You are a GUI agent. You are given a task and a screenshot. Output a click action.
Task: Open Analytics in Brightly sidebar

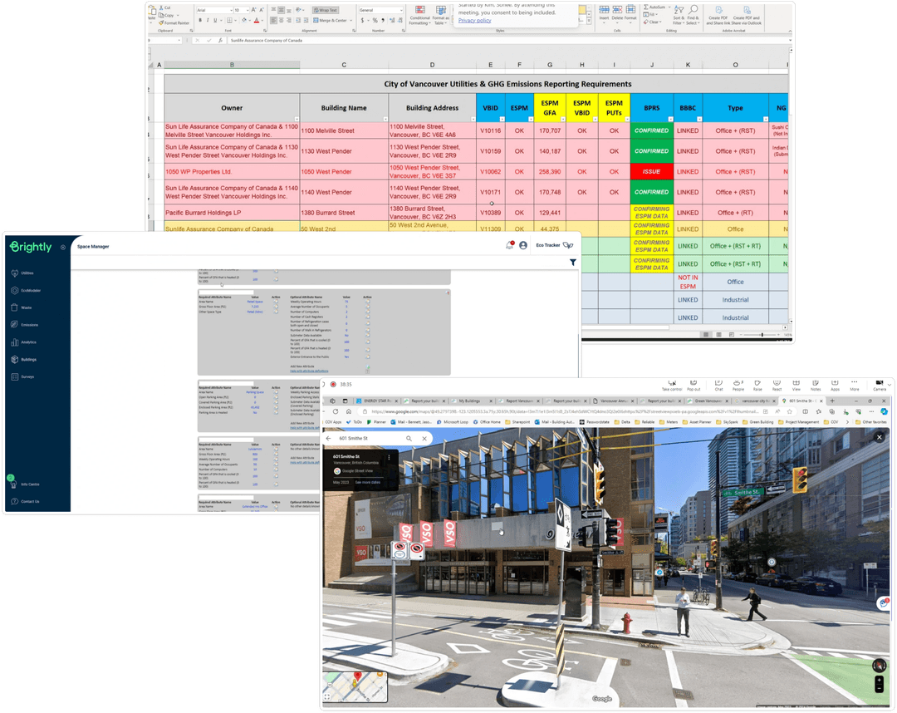coord(24,342)
